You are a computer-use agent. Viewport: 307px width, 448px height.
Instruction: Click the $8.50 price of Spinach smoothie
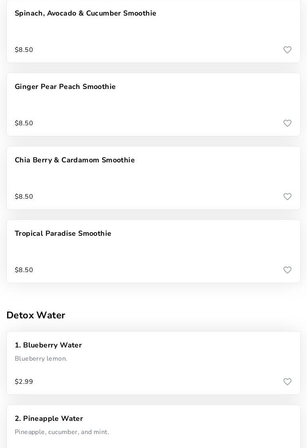coord(24,50)
